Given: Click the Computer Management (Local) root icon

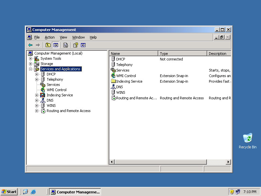Looking at the screenshot, I should [x=30, y=53].
